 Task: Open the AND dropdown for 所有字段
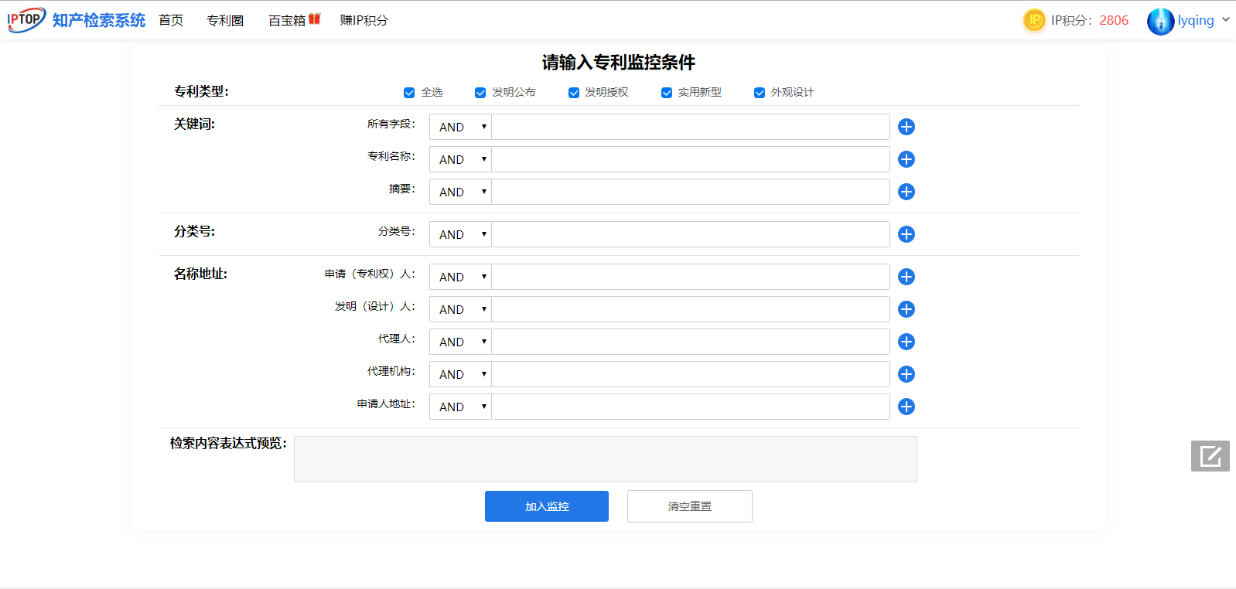coord(461,127)
